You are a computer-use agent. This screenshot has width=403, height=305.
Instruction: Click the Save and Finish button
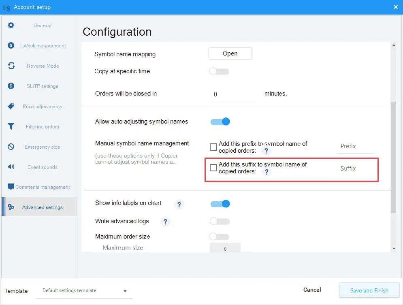(x=369, y=290)
